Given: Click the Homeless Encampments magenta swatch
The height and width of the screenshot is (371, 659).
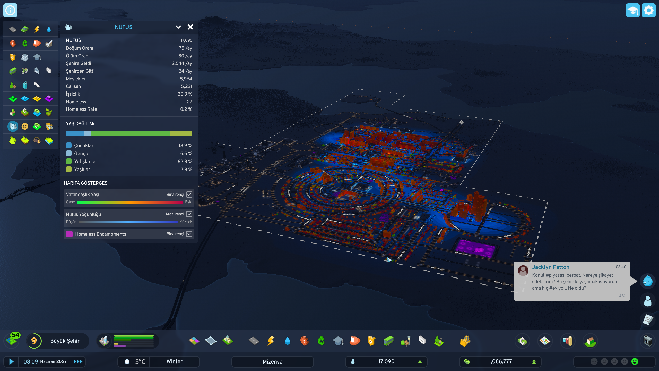Looking at the screenshot, I should click(69, 234).
